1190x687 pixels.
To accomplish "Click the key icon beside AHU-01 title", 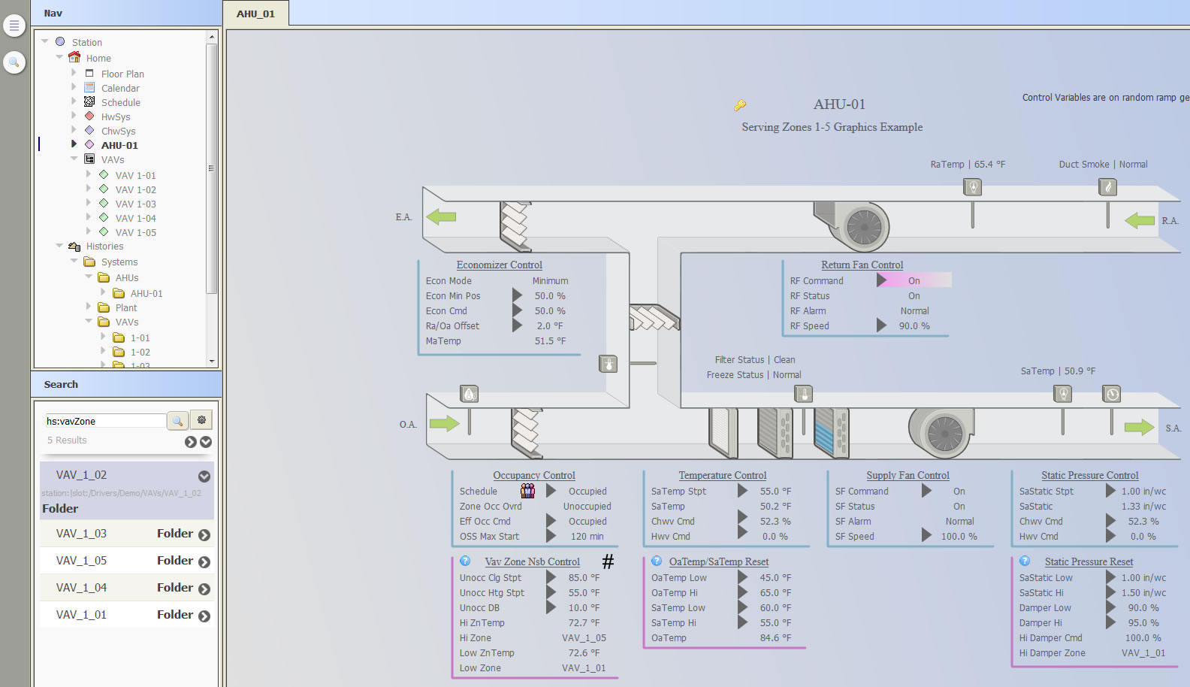I will pos(740,105).
